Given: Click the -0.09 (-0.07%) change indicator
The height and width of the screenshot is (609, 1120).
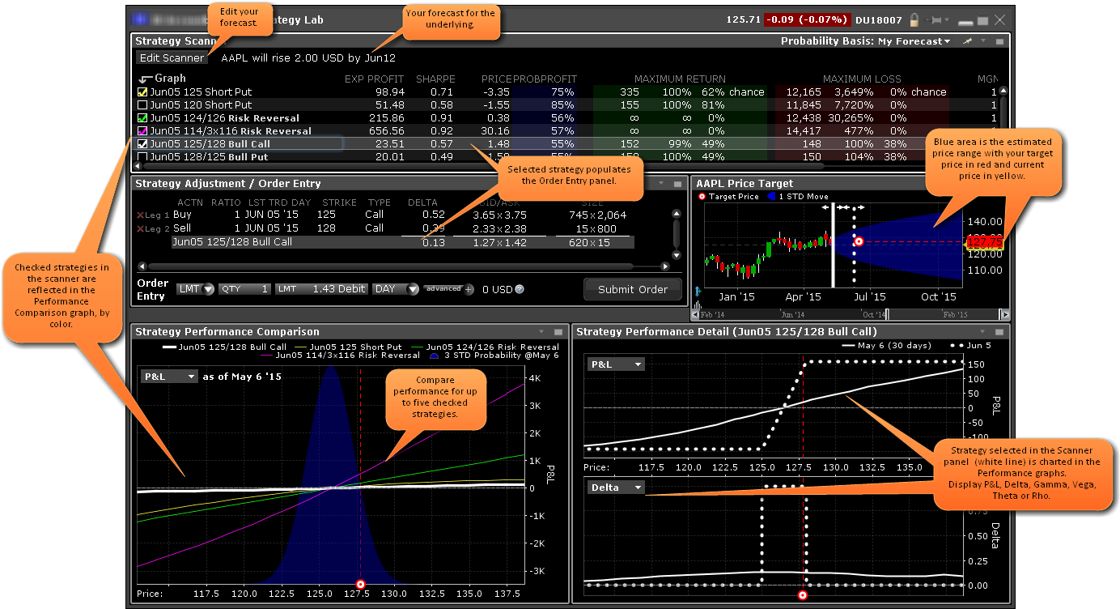Looking at the screenshot, I should click(x=809, y=19).
